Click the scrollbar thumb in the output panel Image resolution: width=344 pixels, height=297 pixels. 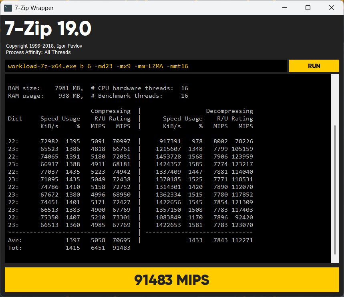pos(335,189)
